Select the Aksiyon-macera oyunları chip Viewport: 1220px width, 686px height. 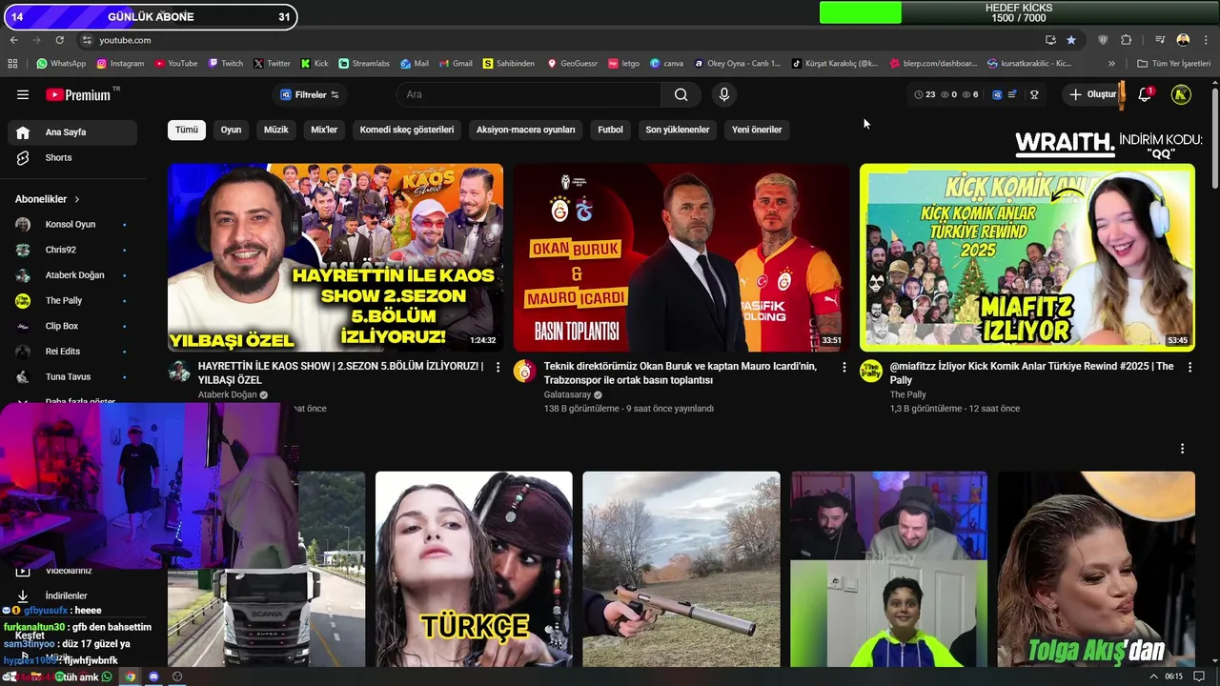[526, 130]
